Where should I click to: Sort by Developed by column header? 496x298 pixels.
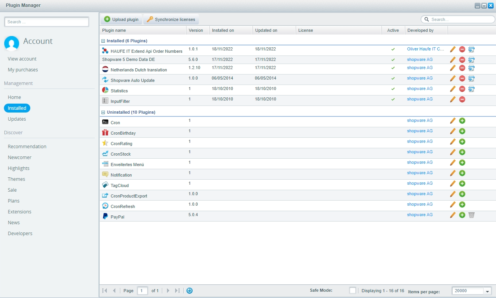[x=426, y=30]
